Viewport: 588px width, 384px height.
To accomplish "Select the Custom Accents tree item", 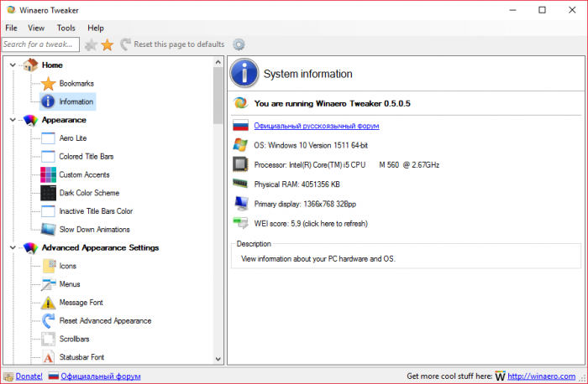I will tap(84, 174).
